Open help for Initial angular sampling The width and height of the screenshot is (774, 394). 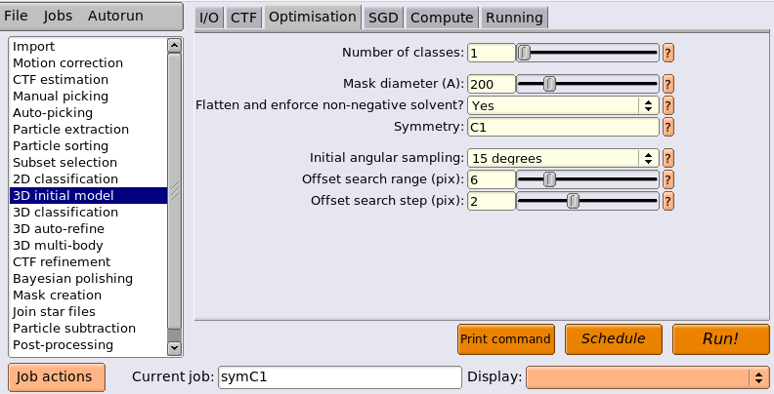(667, 158)
